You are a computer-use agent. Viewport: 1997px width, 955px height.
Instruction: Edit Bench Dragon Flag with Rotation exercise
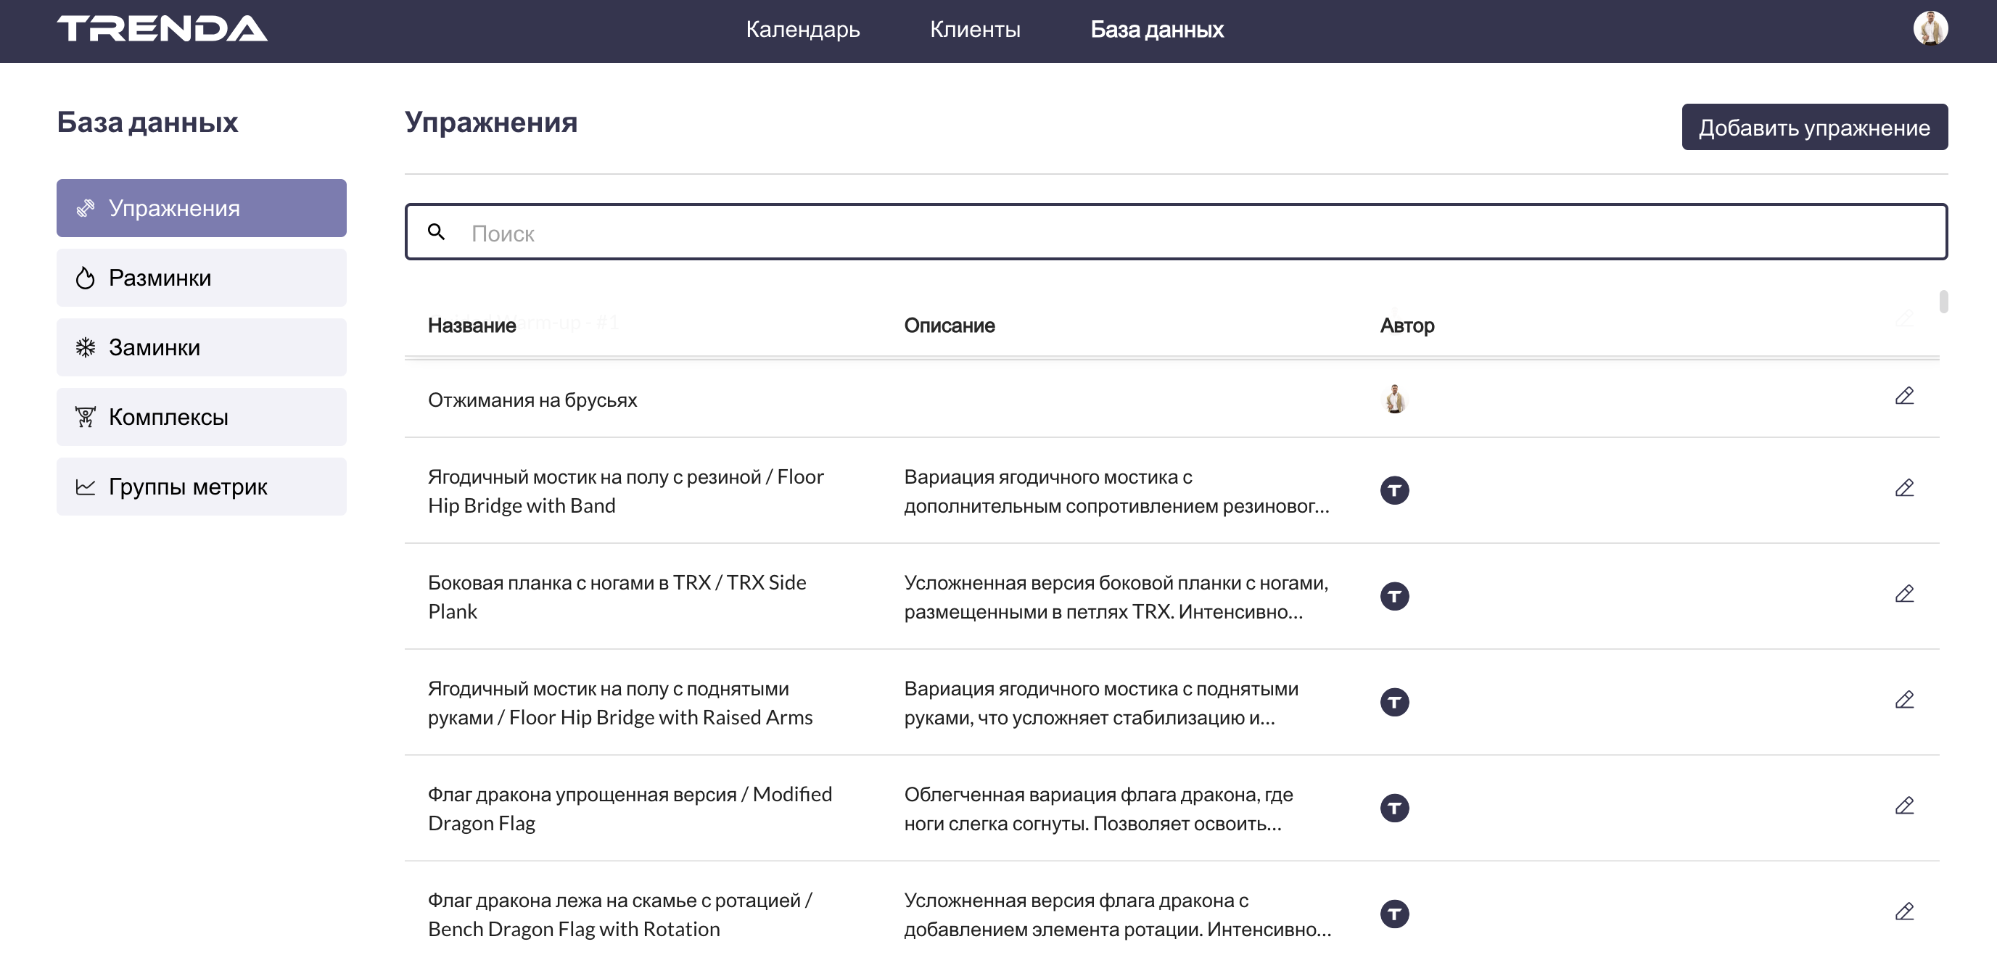[x=1904, y=912]
